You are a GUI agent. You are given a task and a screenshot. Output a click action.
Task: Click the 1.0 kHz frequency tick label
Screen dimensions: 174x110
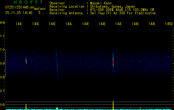(3, 50)
